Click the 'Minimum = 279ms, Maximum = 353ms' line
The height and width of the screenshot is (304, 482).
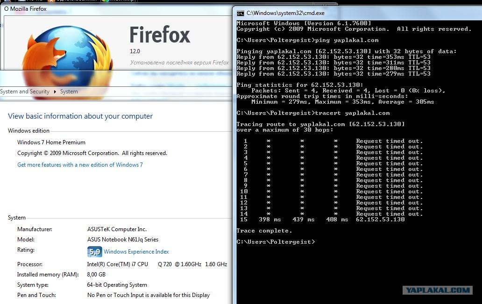(343, 102)
